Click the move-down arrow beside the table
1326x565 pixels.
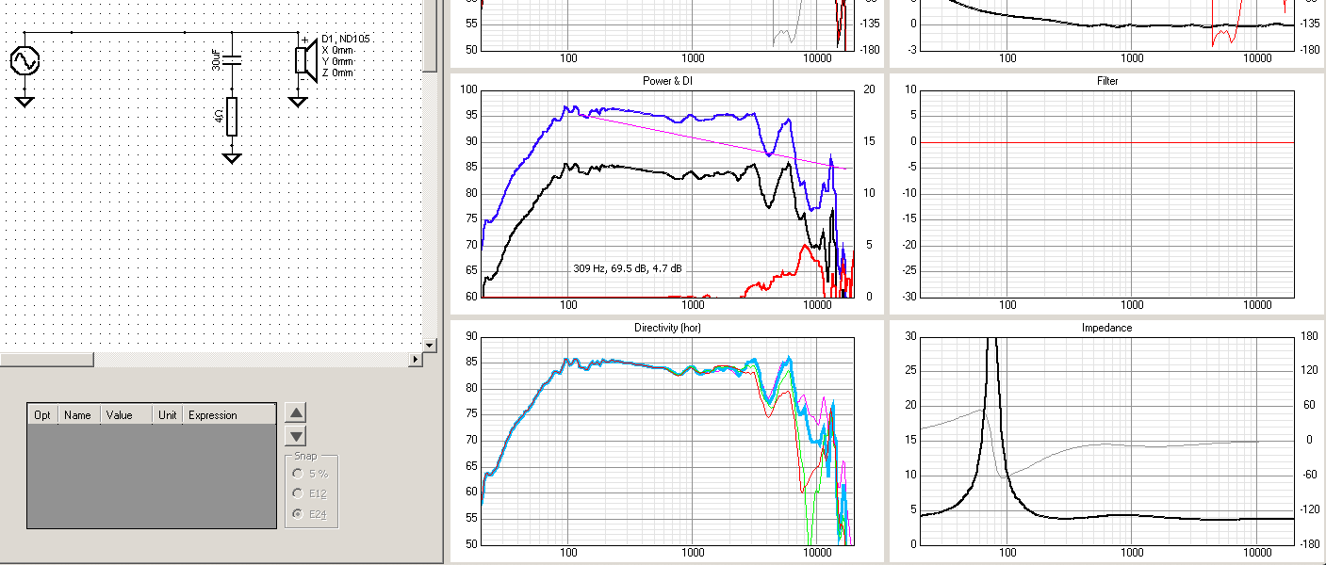pyautogui.click(x=296, y=436)
